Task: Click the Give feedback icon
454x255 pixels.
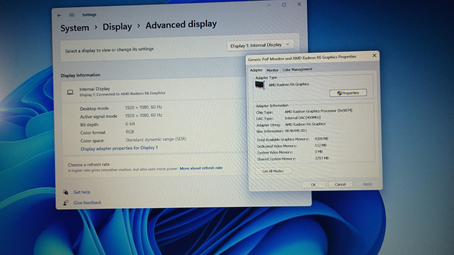Action: pos(66,203)
